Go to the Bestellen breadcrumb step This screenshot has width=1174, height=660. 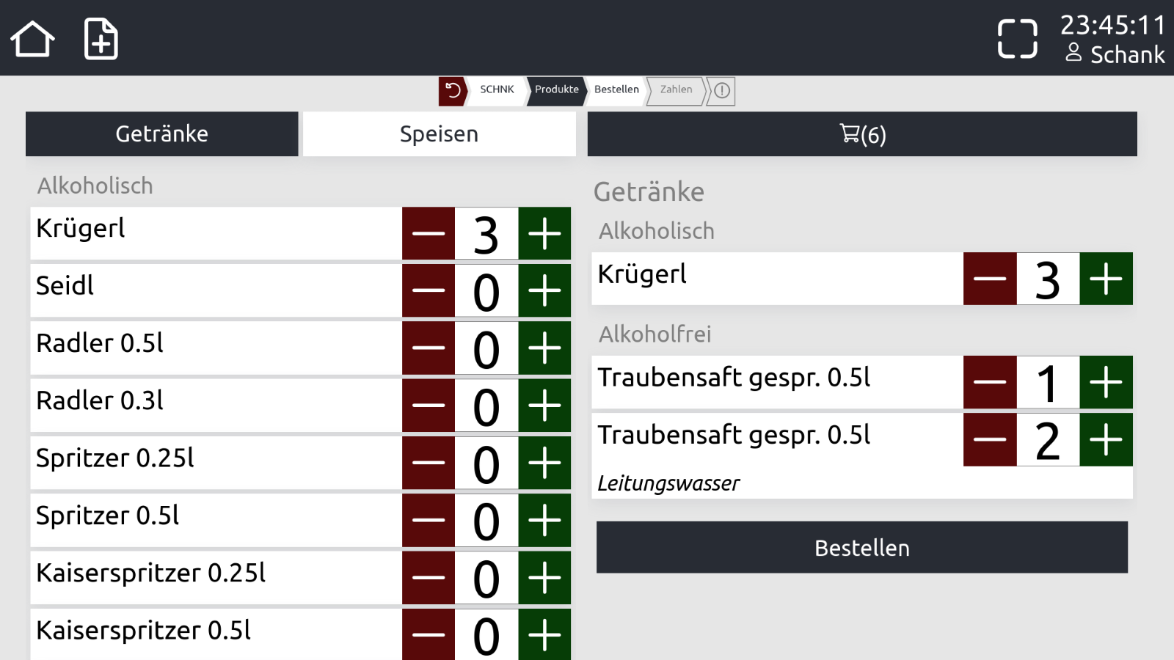pyautogui.click(x=616, y=90)
